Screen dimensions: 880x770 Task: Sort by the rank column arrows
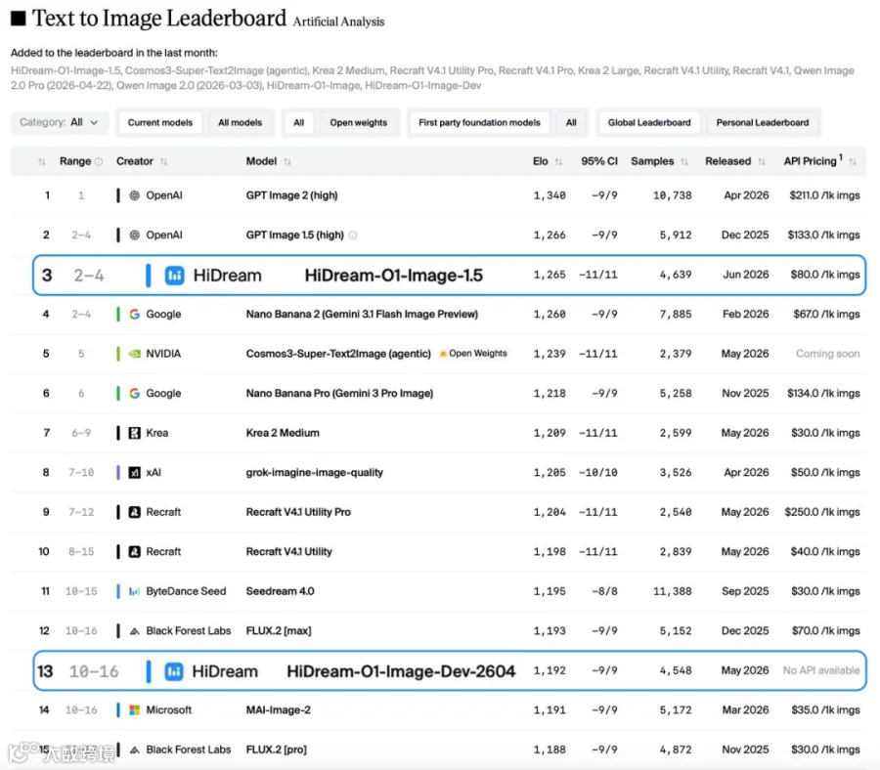tap(41, 161)
